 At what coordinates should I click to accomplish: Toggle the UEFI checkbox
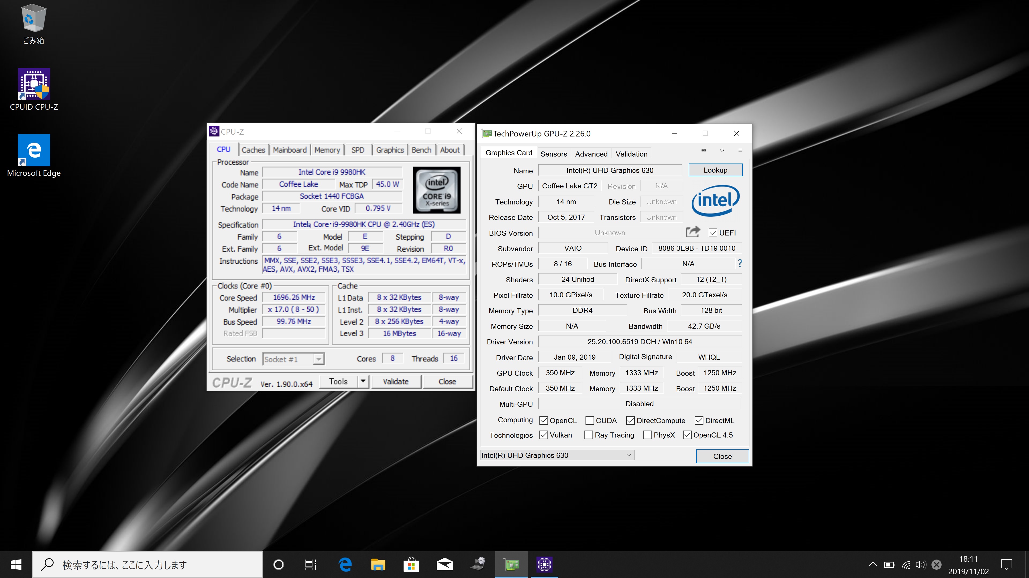point(713,233)
